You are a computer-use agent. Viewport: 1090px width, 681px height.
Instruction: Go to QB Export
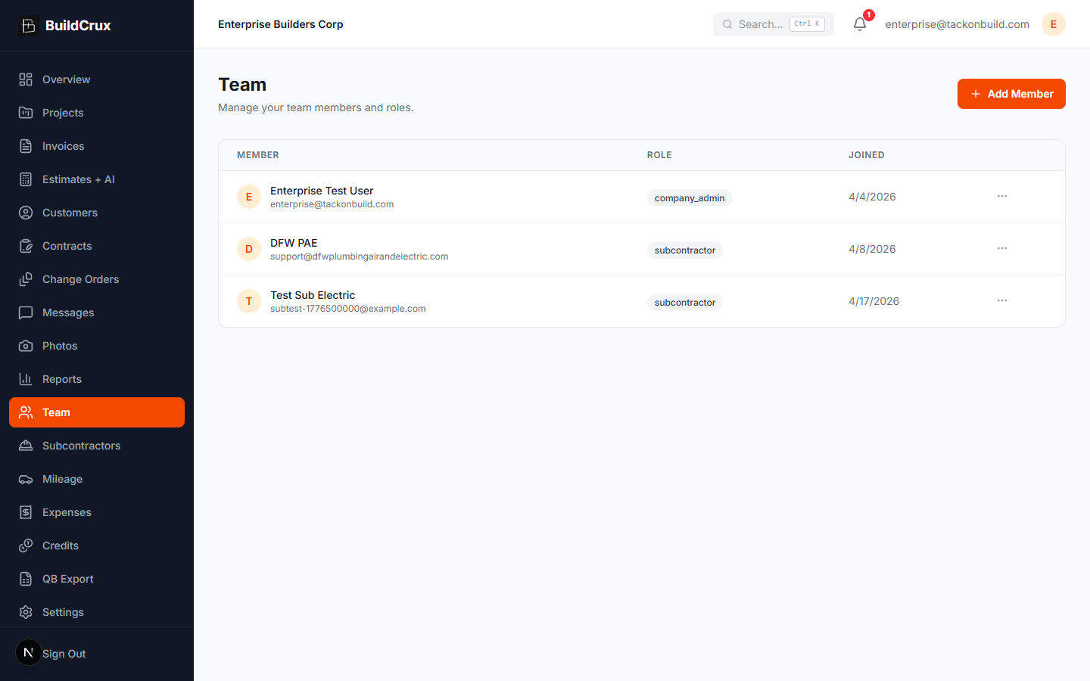[97, 579]
